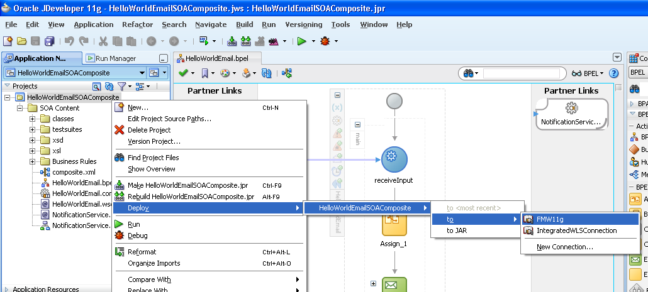Image resolution: width=648 pixels, height=292 pixels.
Task: Select FMW11g deployment target
Action: (550, 219)
